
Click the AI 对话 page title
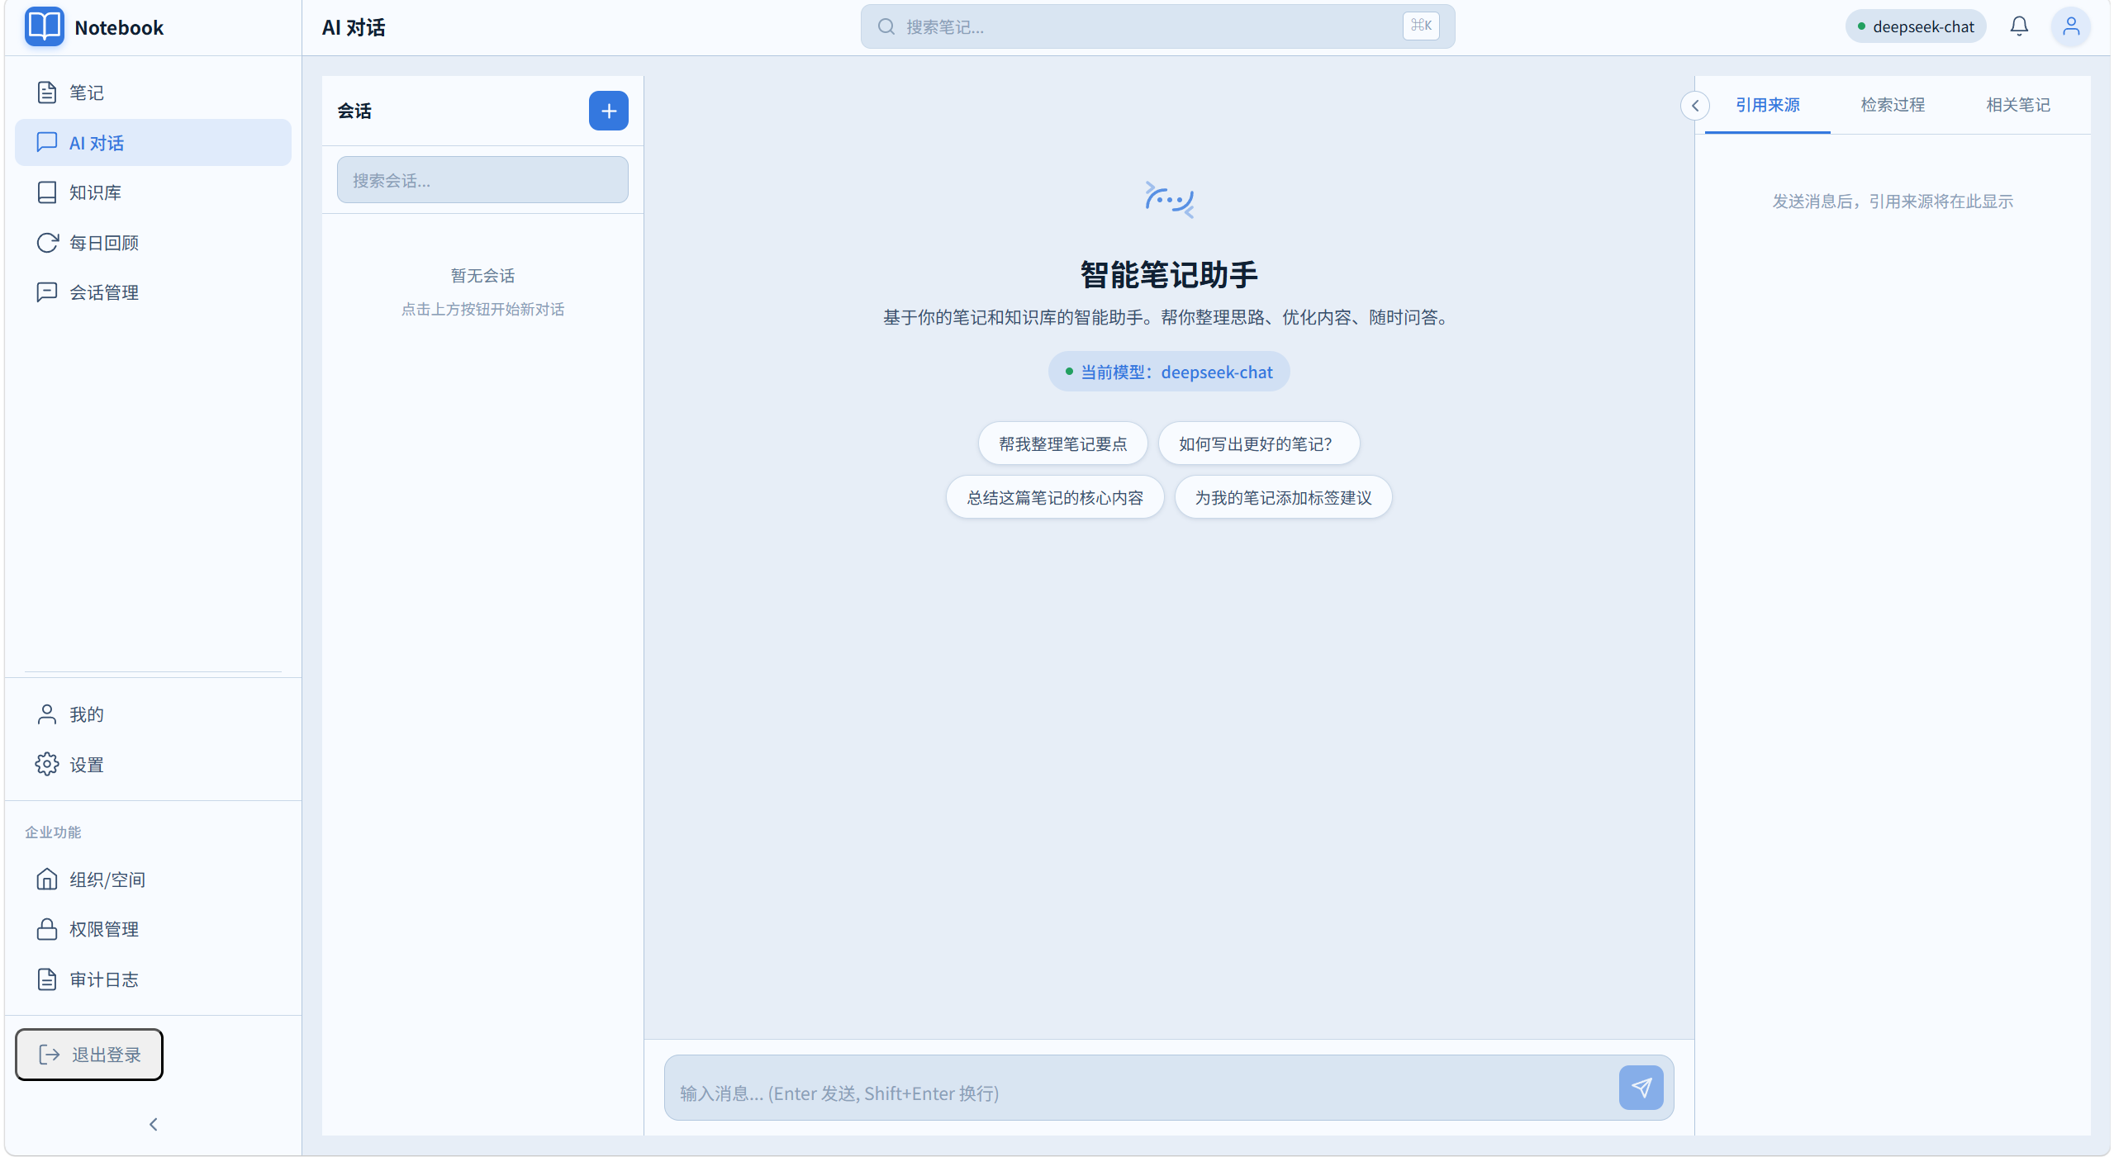[354, 27]
